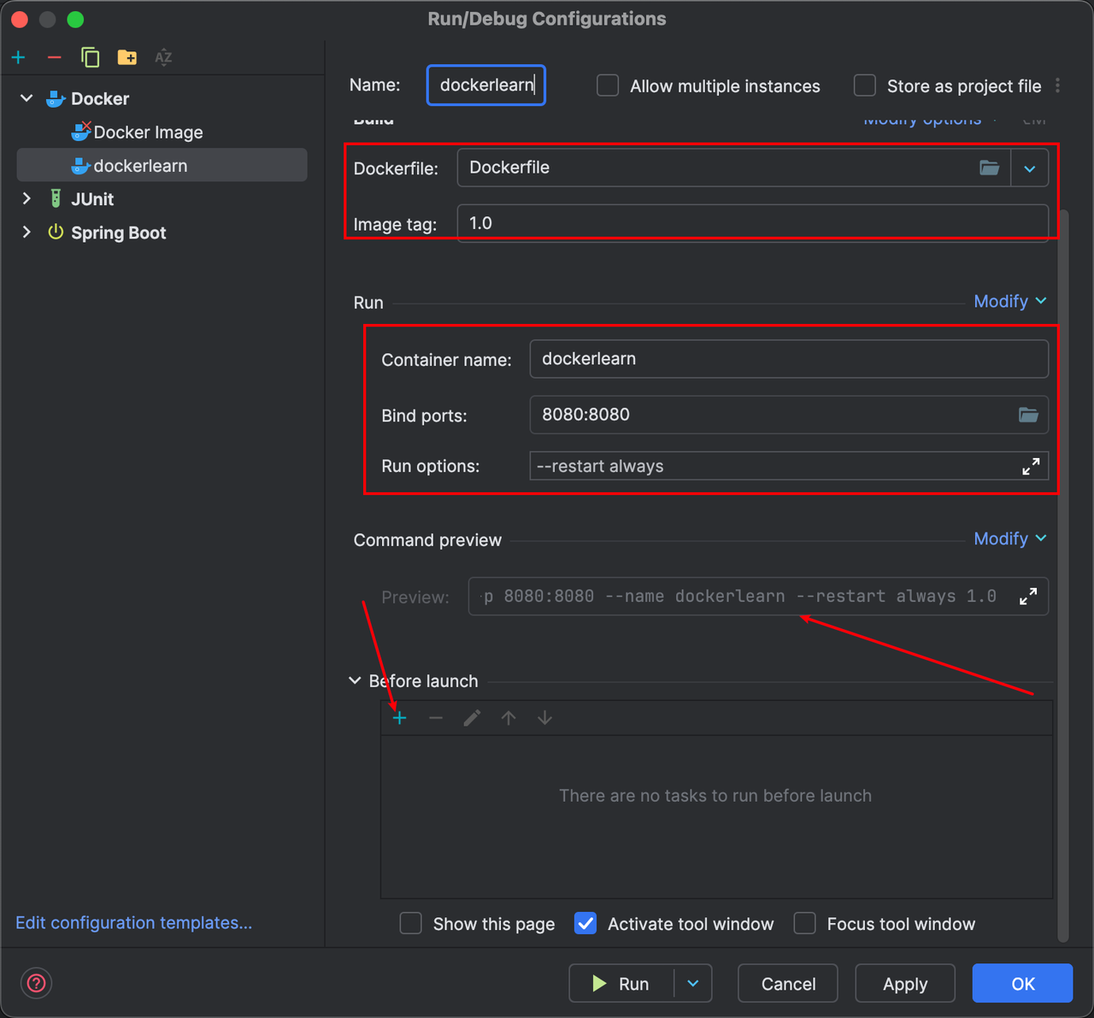
Task: Expand the command Preview field
Action: 1028,596
